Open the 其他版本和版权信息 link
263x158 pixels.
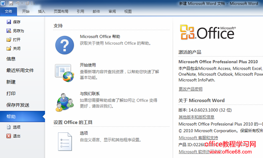tap(196, 117)
